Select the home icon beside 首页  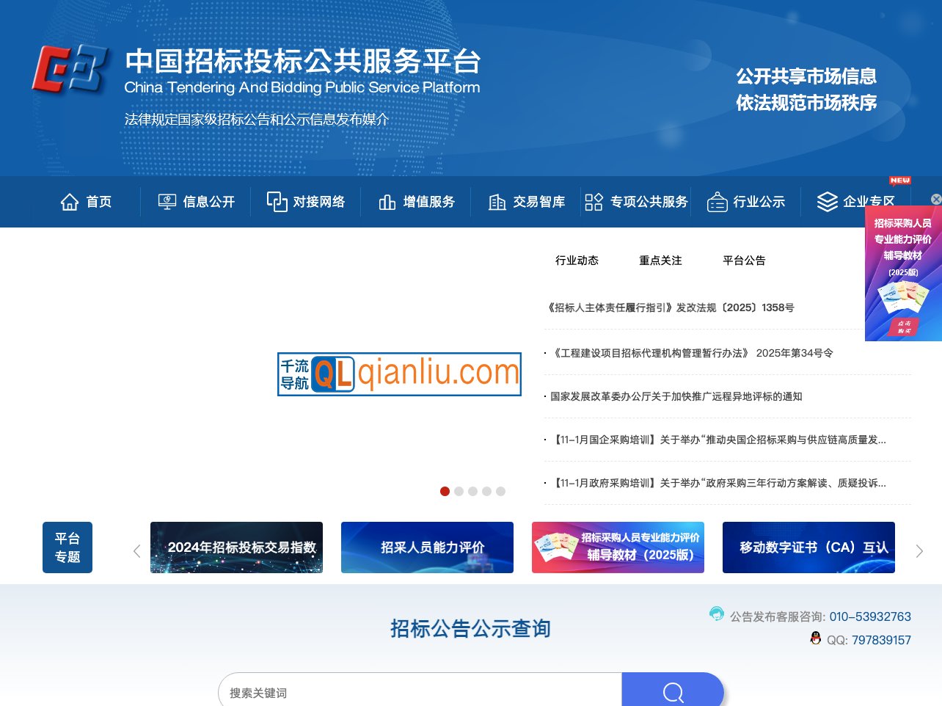(70, 201)
